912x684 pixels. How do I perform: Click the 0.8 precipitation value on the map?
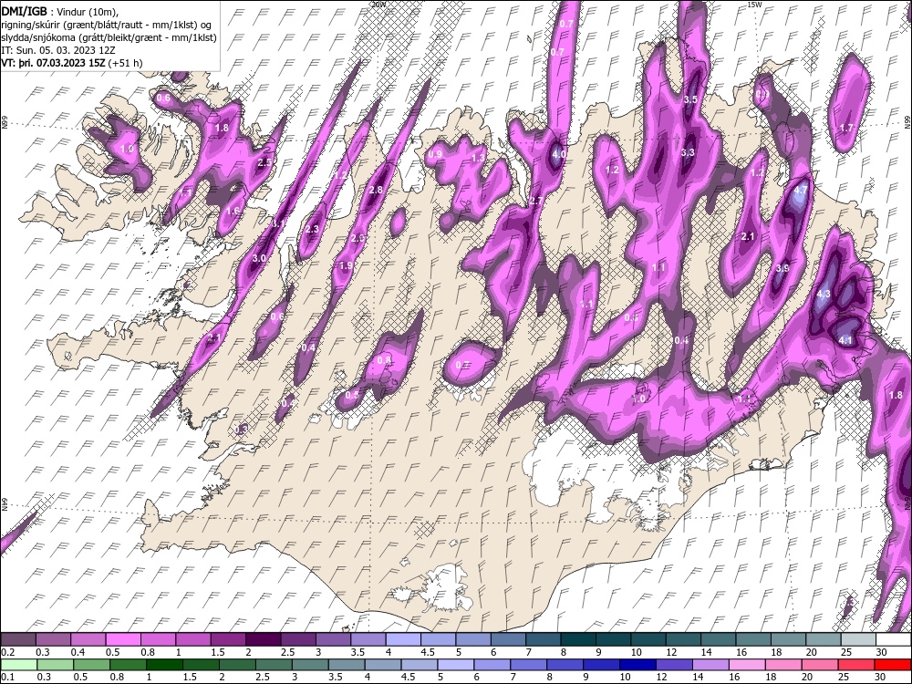[x=385, y=360]
